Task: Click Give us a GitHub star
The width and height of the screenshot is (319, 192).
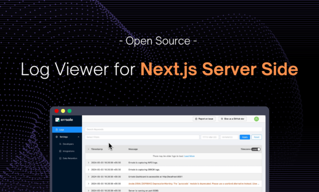Action: tap(232, 119)
